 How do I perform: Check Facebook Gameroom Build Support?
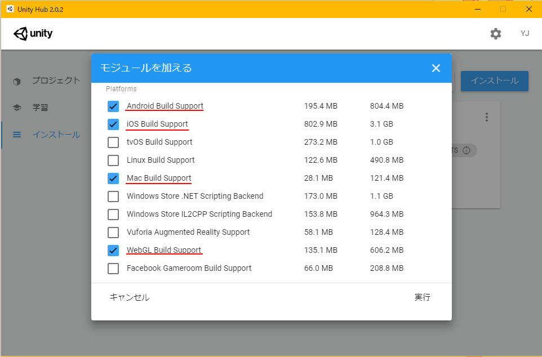113,268
